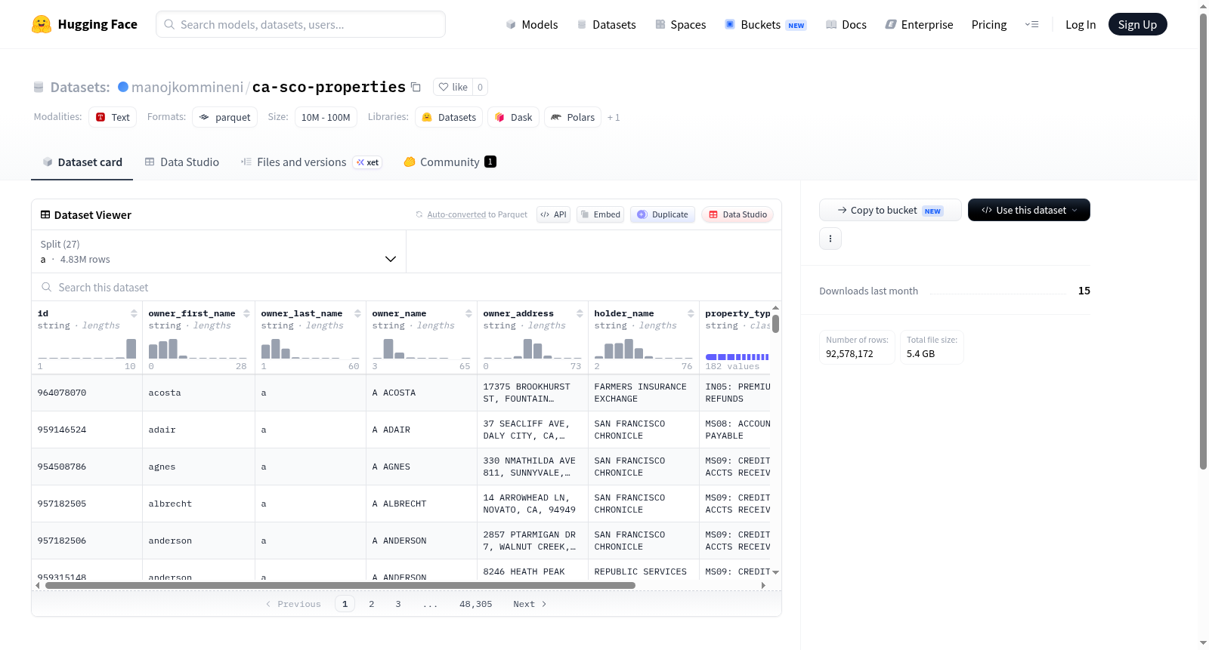Open the three-dot more options button

830,239
